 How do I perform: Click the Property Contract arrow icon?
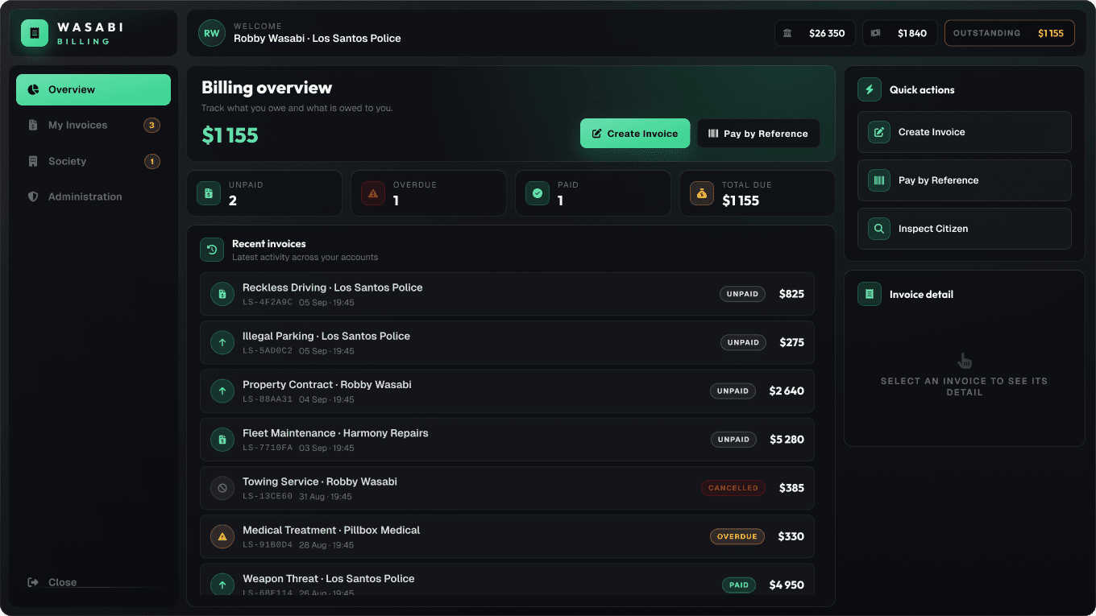click(222, 391)
